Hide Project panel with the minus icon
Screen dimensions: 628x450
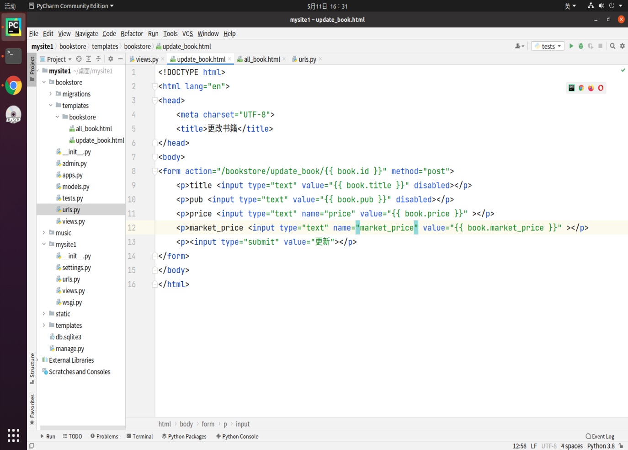(x=120, y=59)
